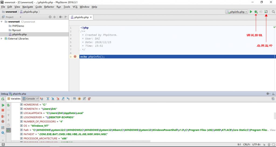Click Step Into debug icon

[53, 99]
